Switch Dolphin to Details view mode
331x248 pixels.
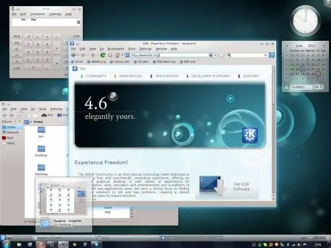coord(27,115)
